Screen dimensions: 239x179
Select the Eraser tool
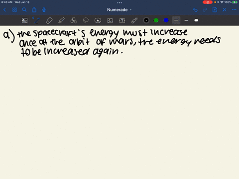49,20
